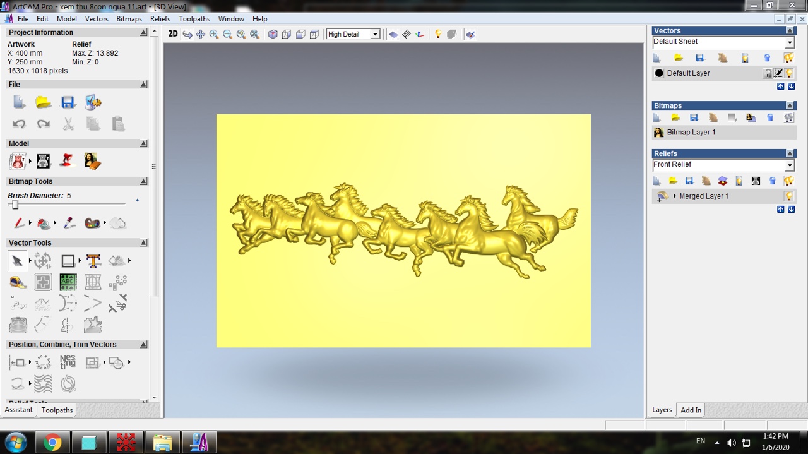
Task: Toggle all vector layers visibility bulbs
Action: (788, 58)
